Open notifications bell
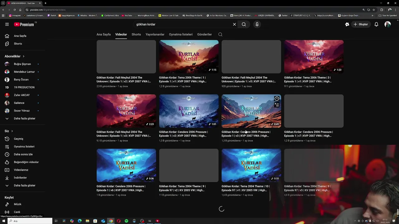This screenshot has width=399, height=224. point(376,24)
